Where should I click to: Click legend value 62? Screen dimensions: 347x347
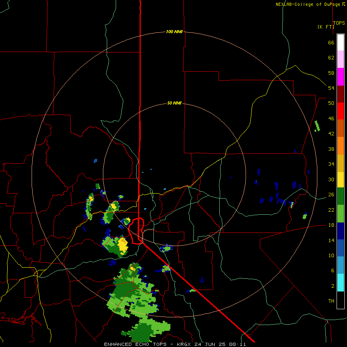[x=331, y=58]
